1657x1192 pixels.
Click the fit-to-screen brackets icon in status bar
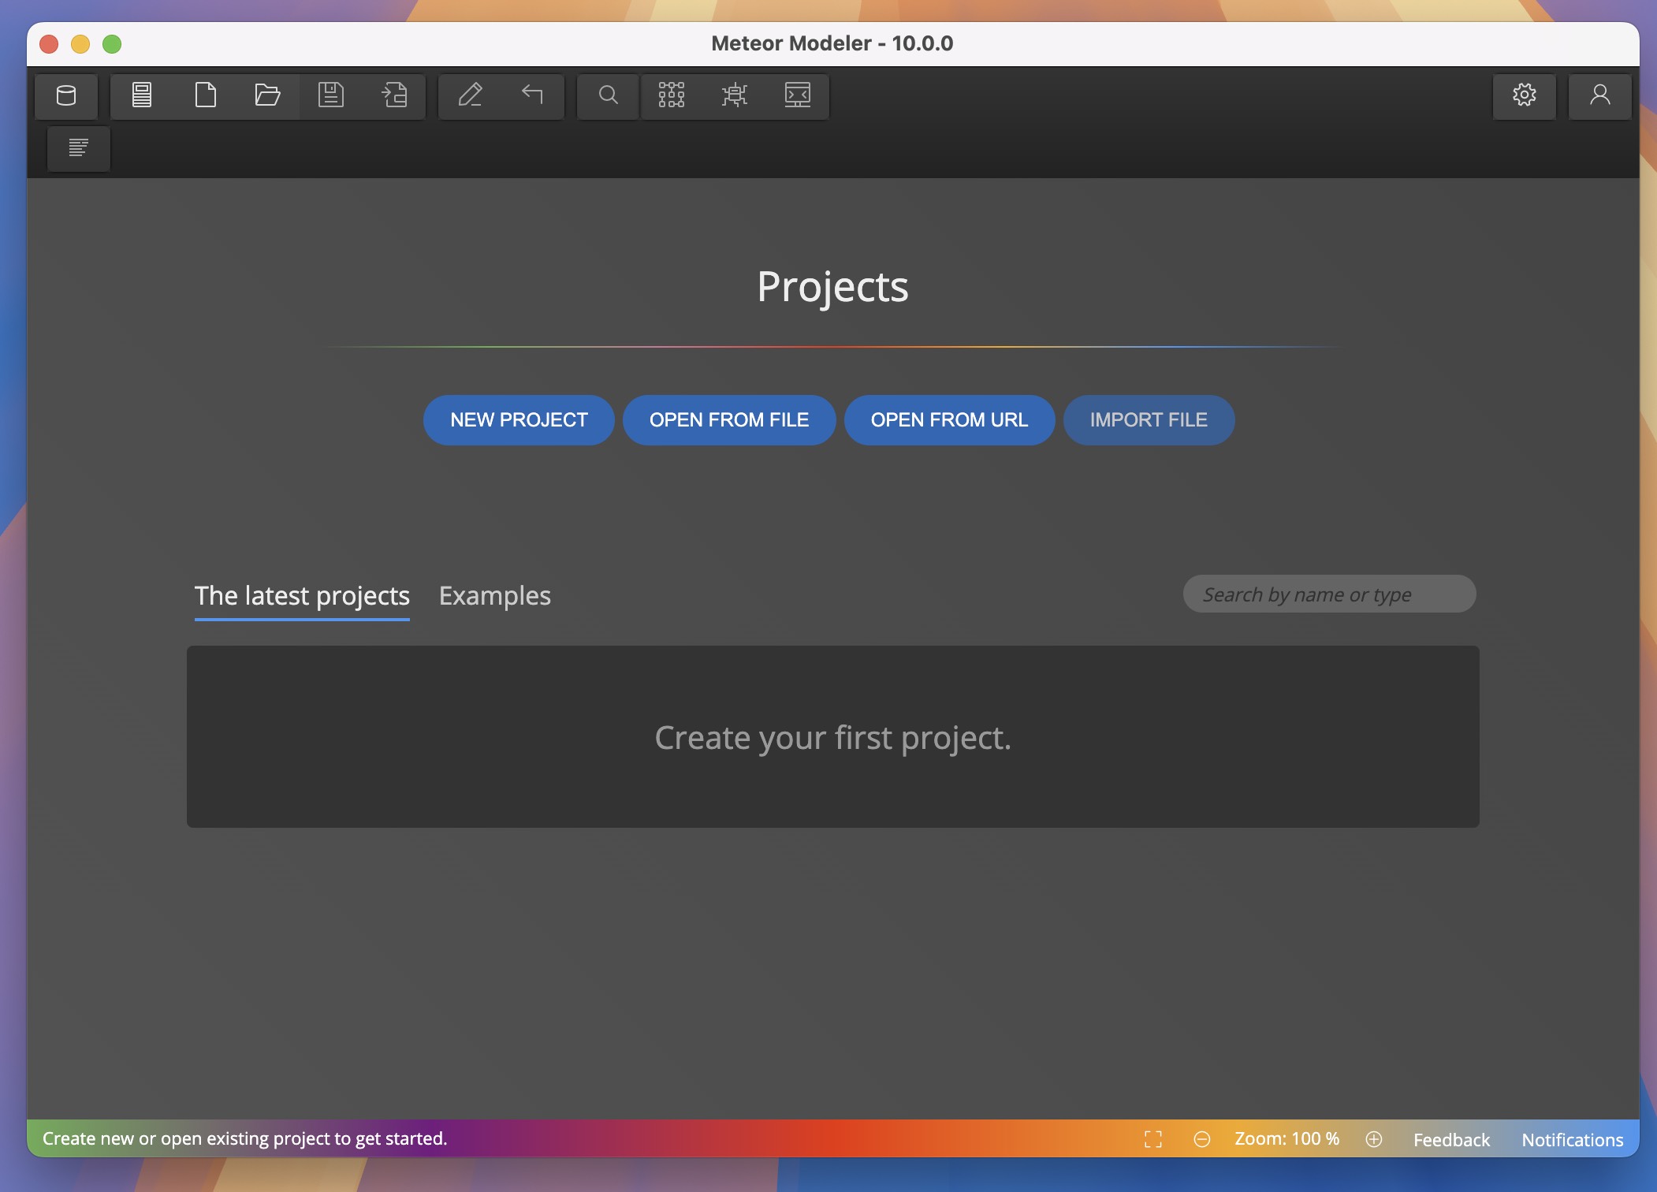tap(1153, 1139)
